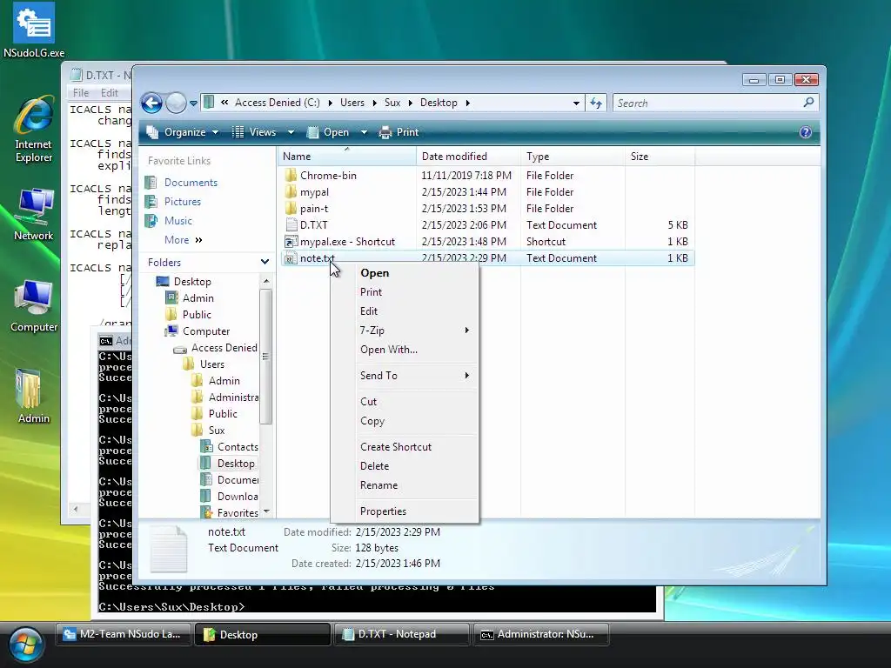Open Computer desktop icon
This screenshot has height=668, width=891.
tap(34, 305)
